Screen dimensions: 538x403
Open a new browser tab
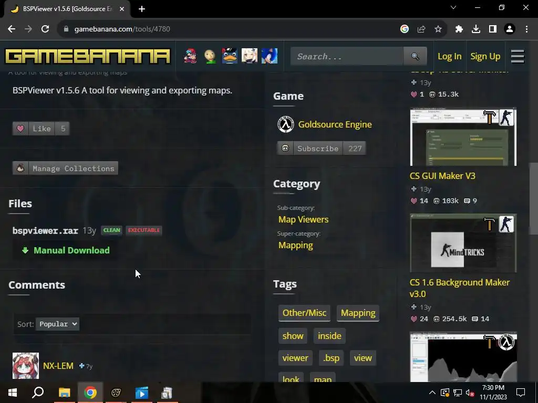point(142,9)
